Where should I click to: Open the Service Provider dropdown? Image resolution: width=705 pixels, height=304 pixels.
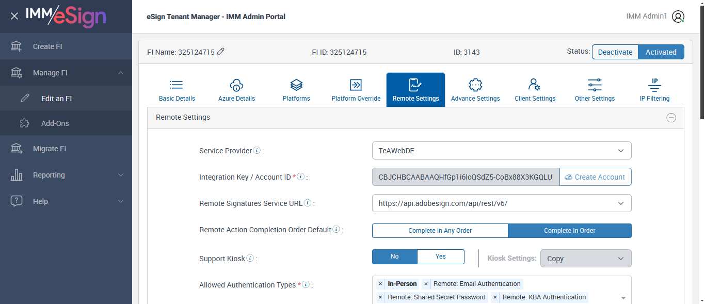[x=501, y=151]
